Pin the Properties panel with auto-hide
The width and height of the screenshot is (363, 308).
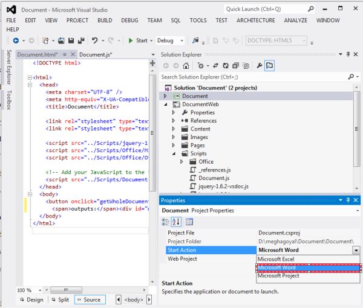pos(348,200)
